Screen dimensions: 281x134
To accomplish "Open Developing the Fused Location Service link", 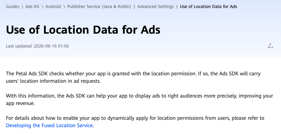I will pos(49,125).
